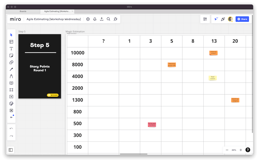
Task: Choose the Connection line arrow tool
Action: tap(11, 69)
